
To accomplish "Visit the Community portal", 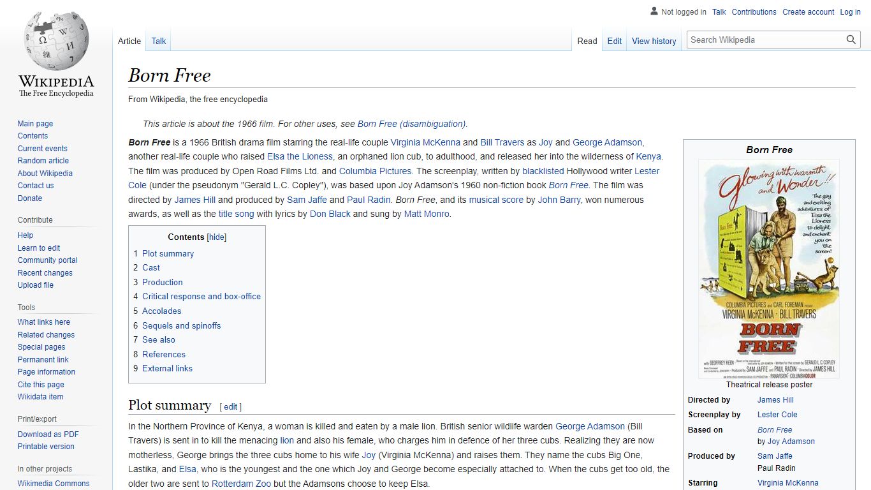I will coord(47,260).
